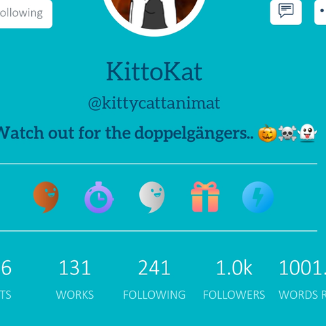
Task: Select the blue lightning bolt badge
Action: pyautogui.click(x=258, y=197)
